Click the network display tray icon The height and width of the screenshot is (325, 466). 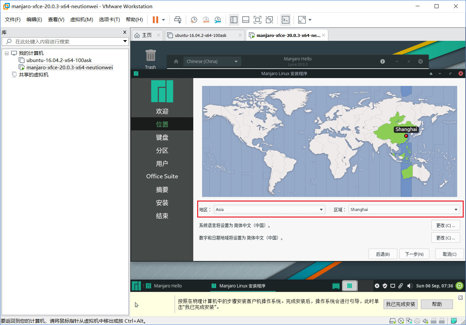click(393, 286)
